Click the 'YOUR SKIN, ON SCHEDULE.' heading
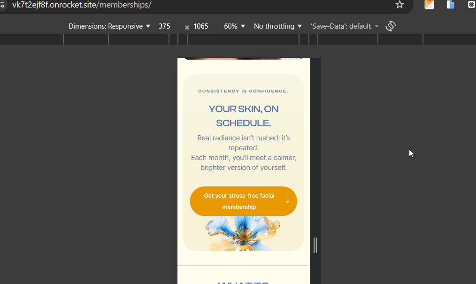 click(x=243, y=116)
